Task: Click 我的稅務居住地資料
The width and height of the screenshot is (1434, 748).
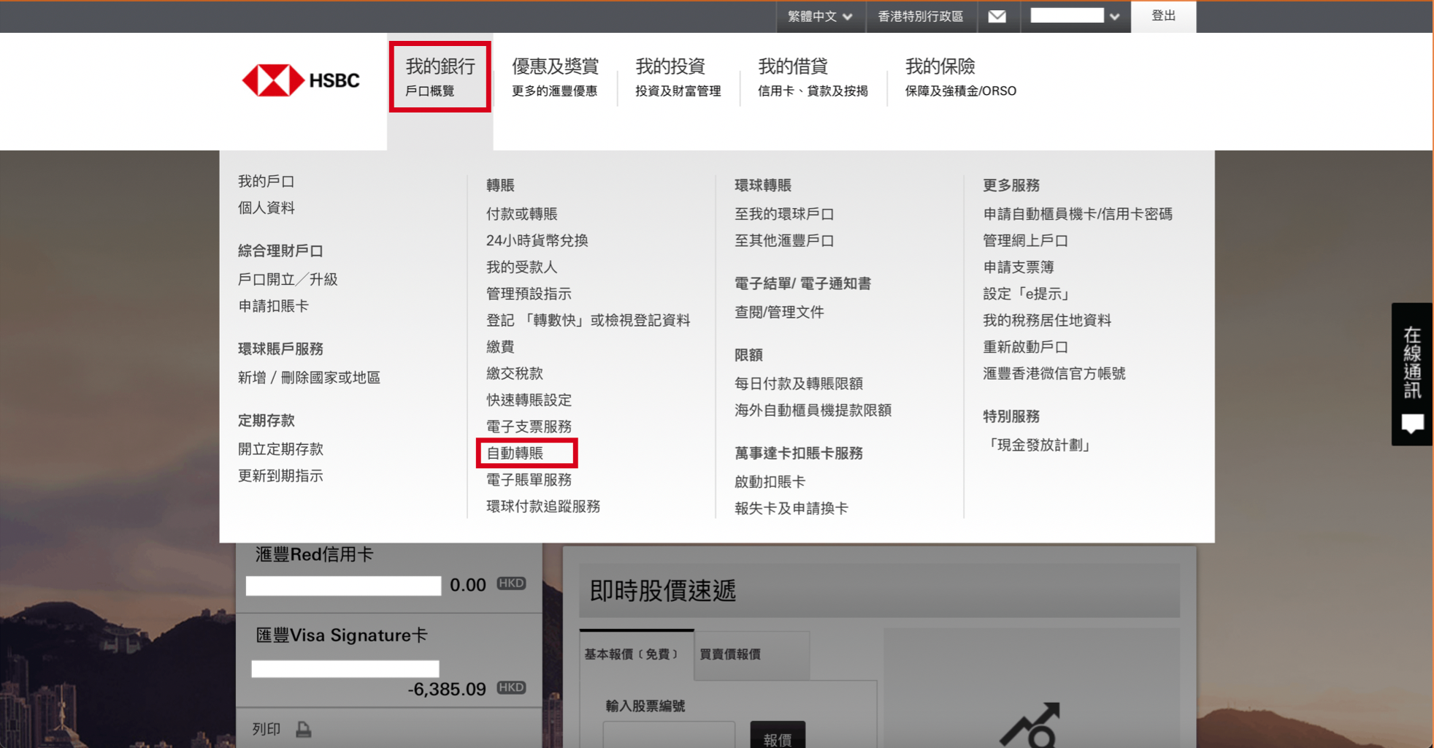Action: pos(1047,320)
